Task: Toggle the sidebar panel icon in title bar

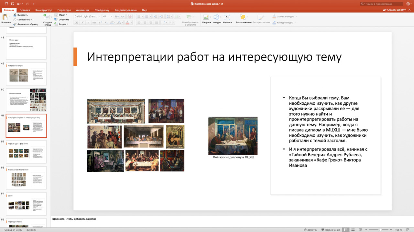Action: 6,4
